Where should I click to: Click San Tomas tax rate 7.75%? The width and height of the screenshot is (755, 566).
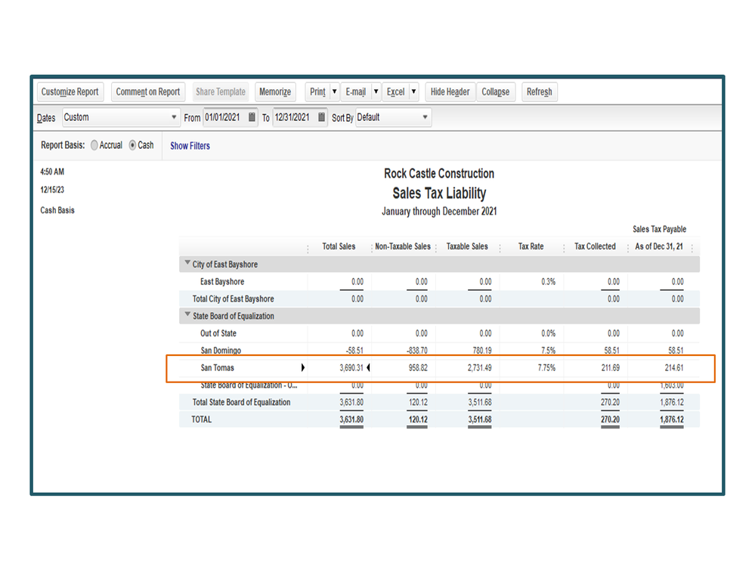[546, 368]
